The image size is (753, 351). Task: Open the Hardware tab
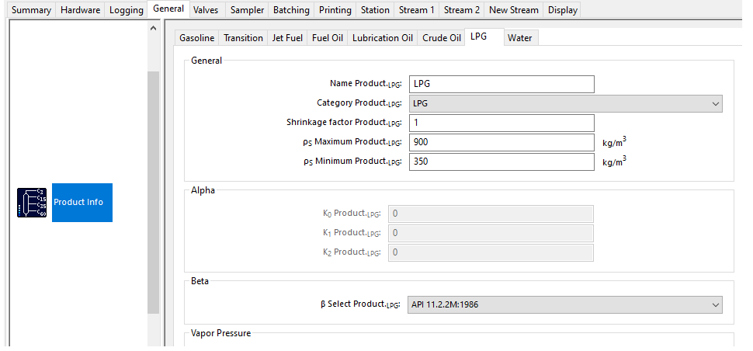tap(80, 10)
